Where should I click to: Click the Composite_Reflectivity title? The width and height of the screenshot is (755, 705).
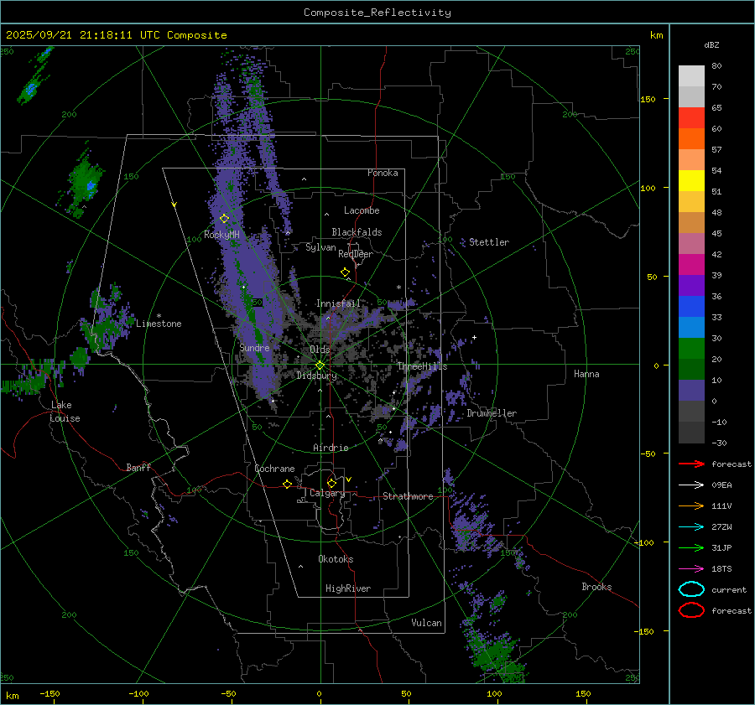pyautogui.click(x=377, y=13)
